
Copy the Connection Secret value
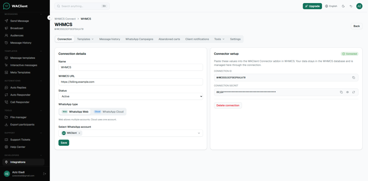(x=341, y=92)
